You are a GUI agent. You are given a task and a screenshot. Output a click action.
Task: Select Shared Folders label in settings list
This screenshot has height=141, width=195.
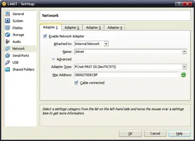click(x=23, y=69)
